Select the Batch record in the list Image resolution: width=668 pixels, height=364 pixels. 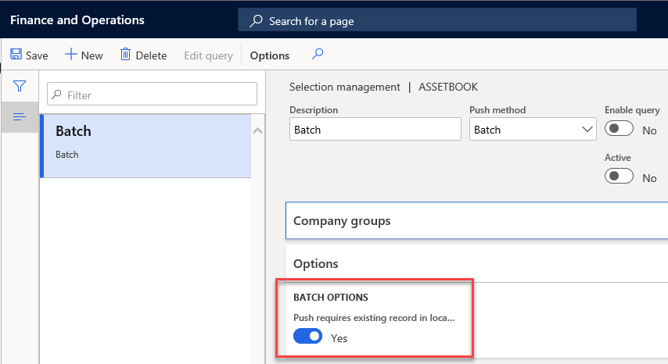click(147, 146)
